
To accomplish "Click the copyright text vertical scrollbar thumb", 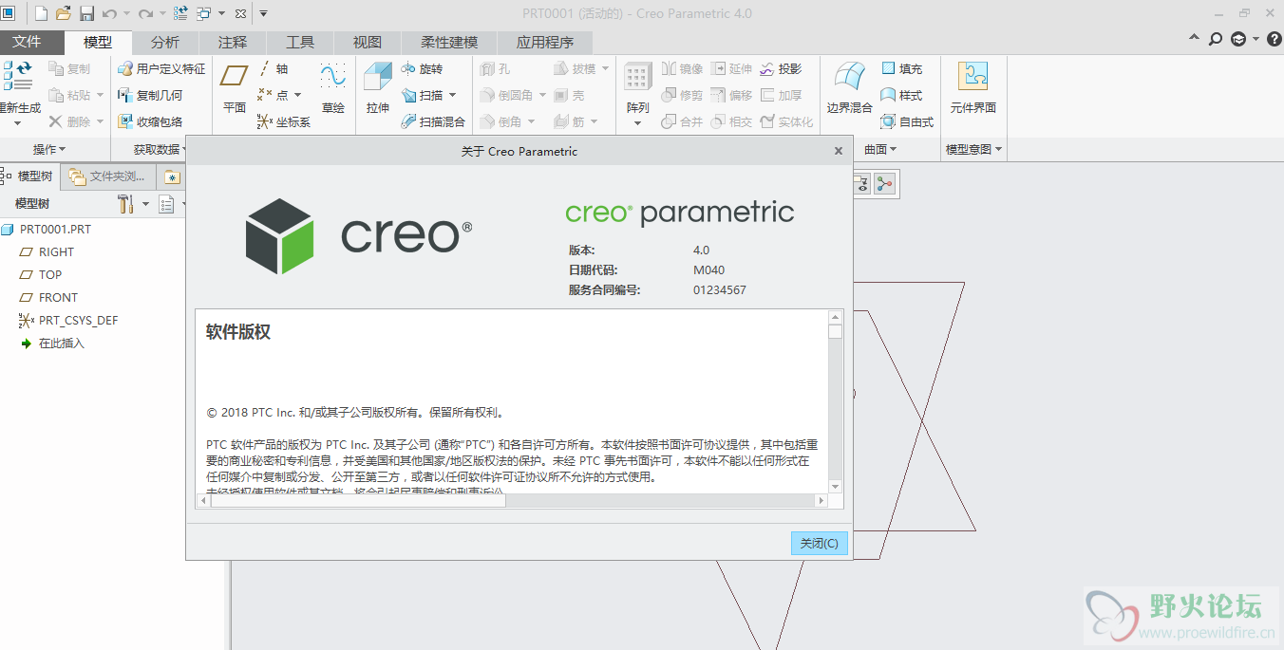I will [x=835, y=331].
